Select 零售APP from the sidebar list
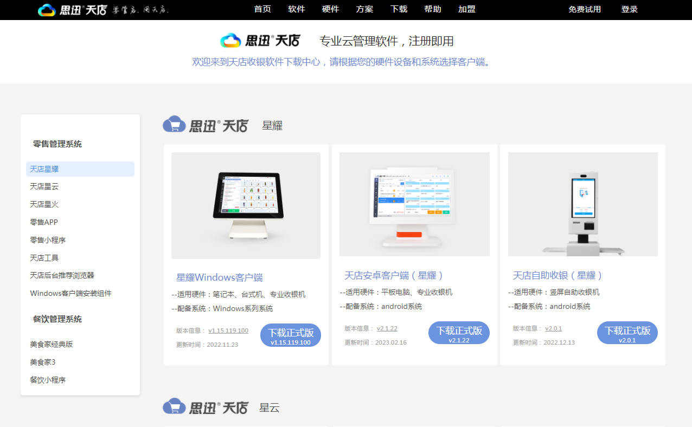 point(43,222)
